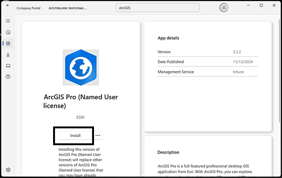The width and height of the screenshot is (282, 178).
Task: Click the Intune value
Action: 238,72
